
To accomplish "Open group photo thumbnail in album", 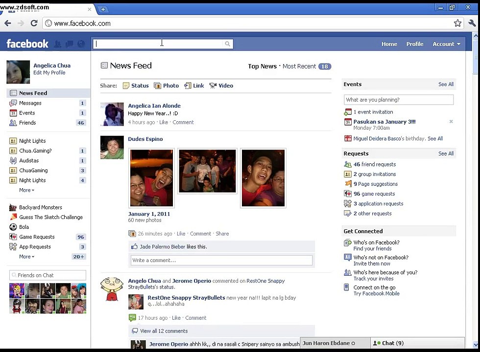I will pos(207,171).
